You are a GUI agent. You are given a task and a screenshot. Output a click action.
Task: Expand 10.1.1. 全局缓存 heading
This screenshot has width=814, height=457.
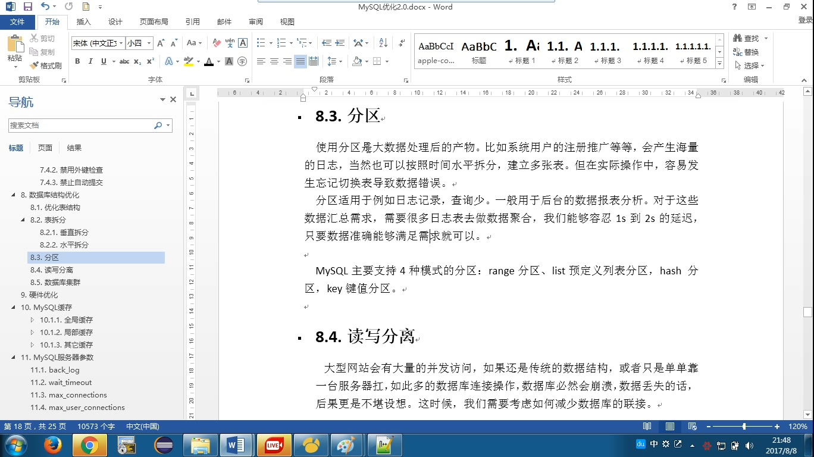point(33,320)
